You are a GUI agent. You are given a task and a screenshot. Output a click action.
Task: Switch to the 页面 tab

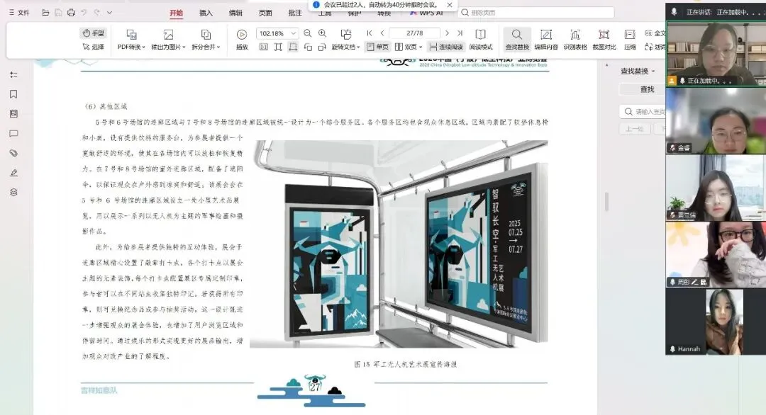(x=265, y=13)
